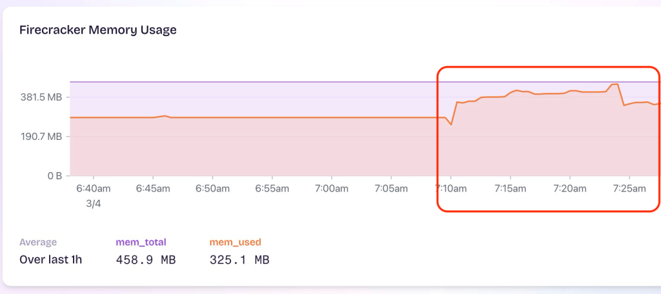Select the 6:45am tick on the time axis

[153, 188]
